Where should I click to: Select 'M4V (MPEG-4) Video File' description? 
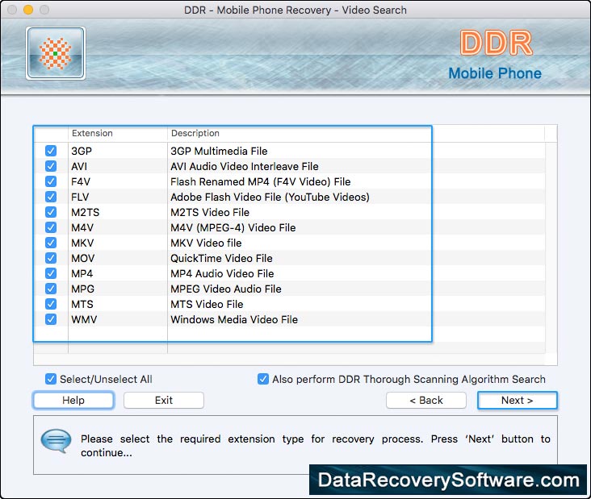point(233,227)
